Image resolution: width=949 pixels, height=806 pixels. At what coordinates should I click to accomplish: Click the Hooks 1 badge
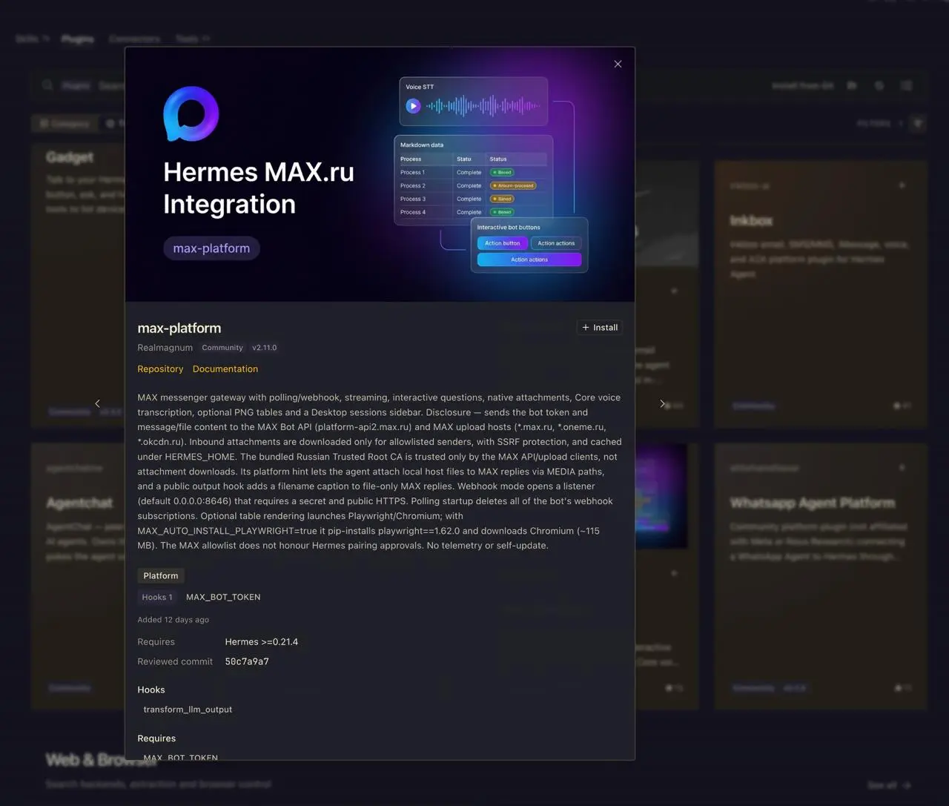click(x=157, y=597)
